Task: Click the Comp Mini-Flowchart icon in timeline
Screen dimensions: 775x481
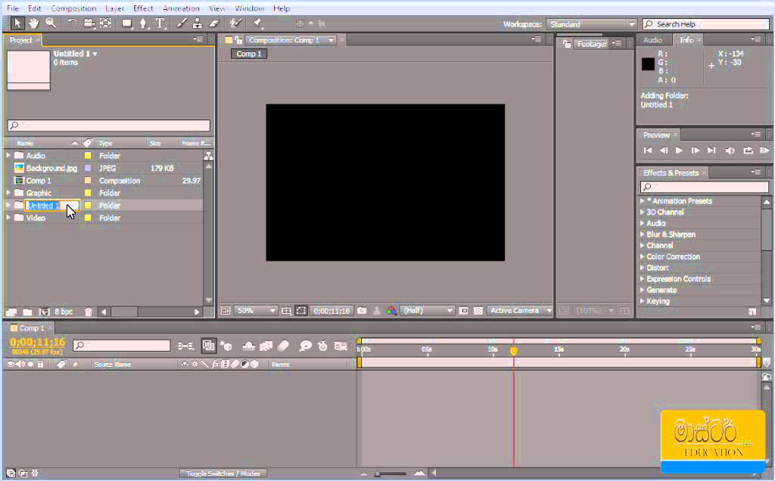Action: 186,346
